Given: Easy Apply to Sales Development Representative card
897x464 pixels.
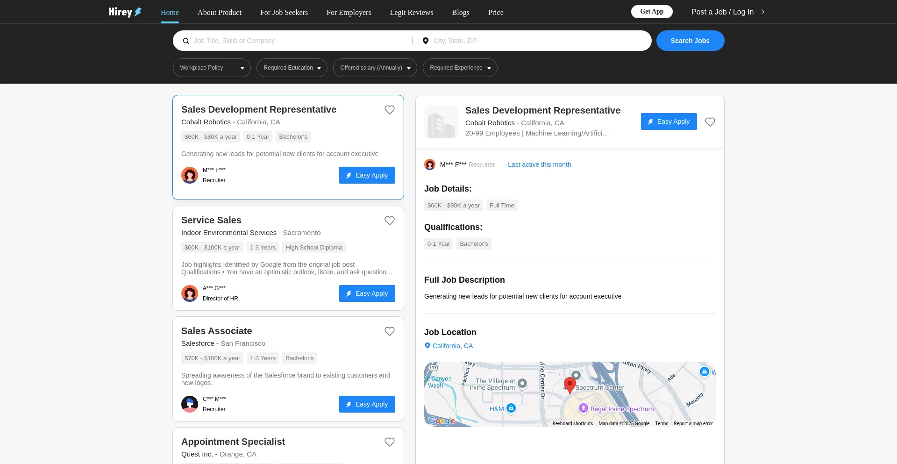Looking at the screenshot, I should click(x=367, y=175).
